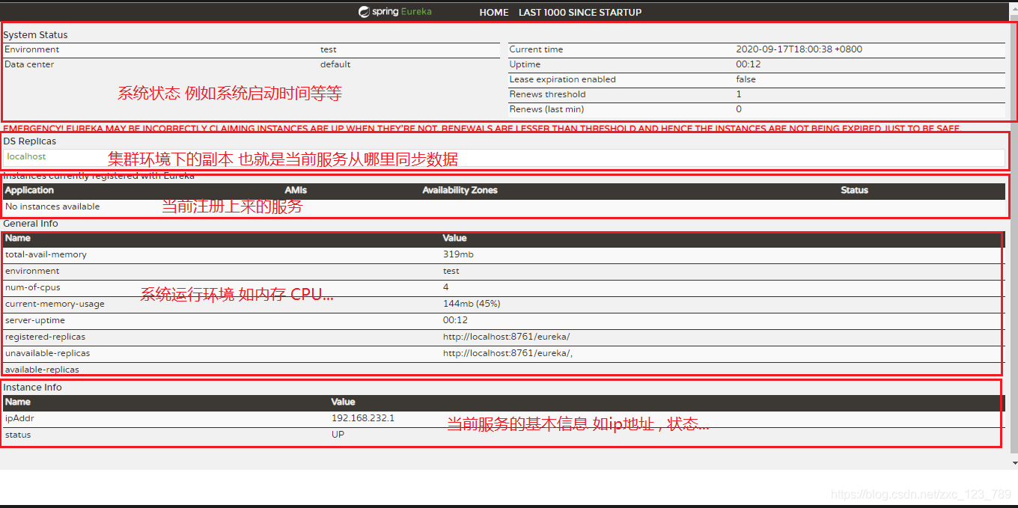Click the unavailable-replicas row name
Viewport: 1018px width, 508px height.
pyautogui.click(x=47, y=353)
